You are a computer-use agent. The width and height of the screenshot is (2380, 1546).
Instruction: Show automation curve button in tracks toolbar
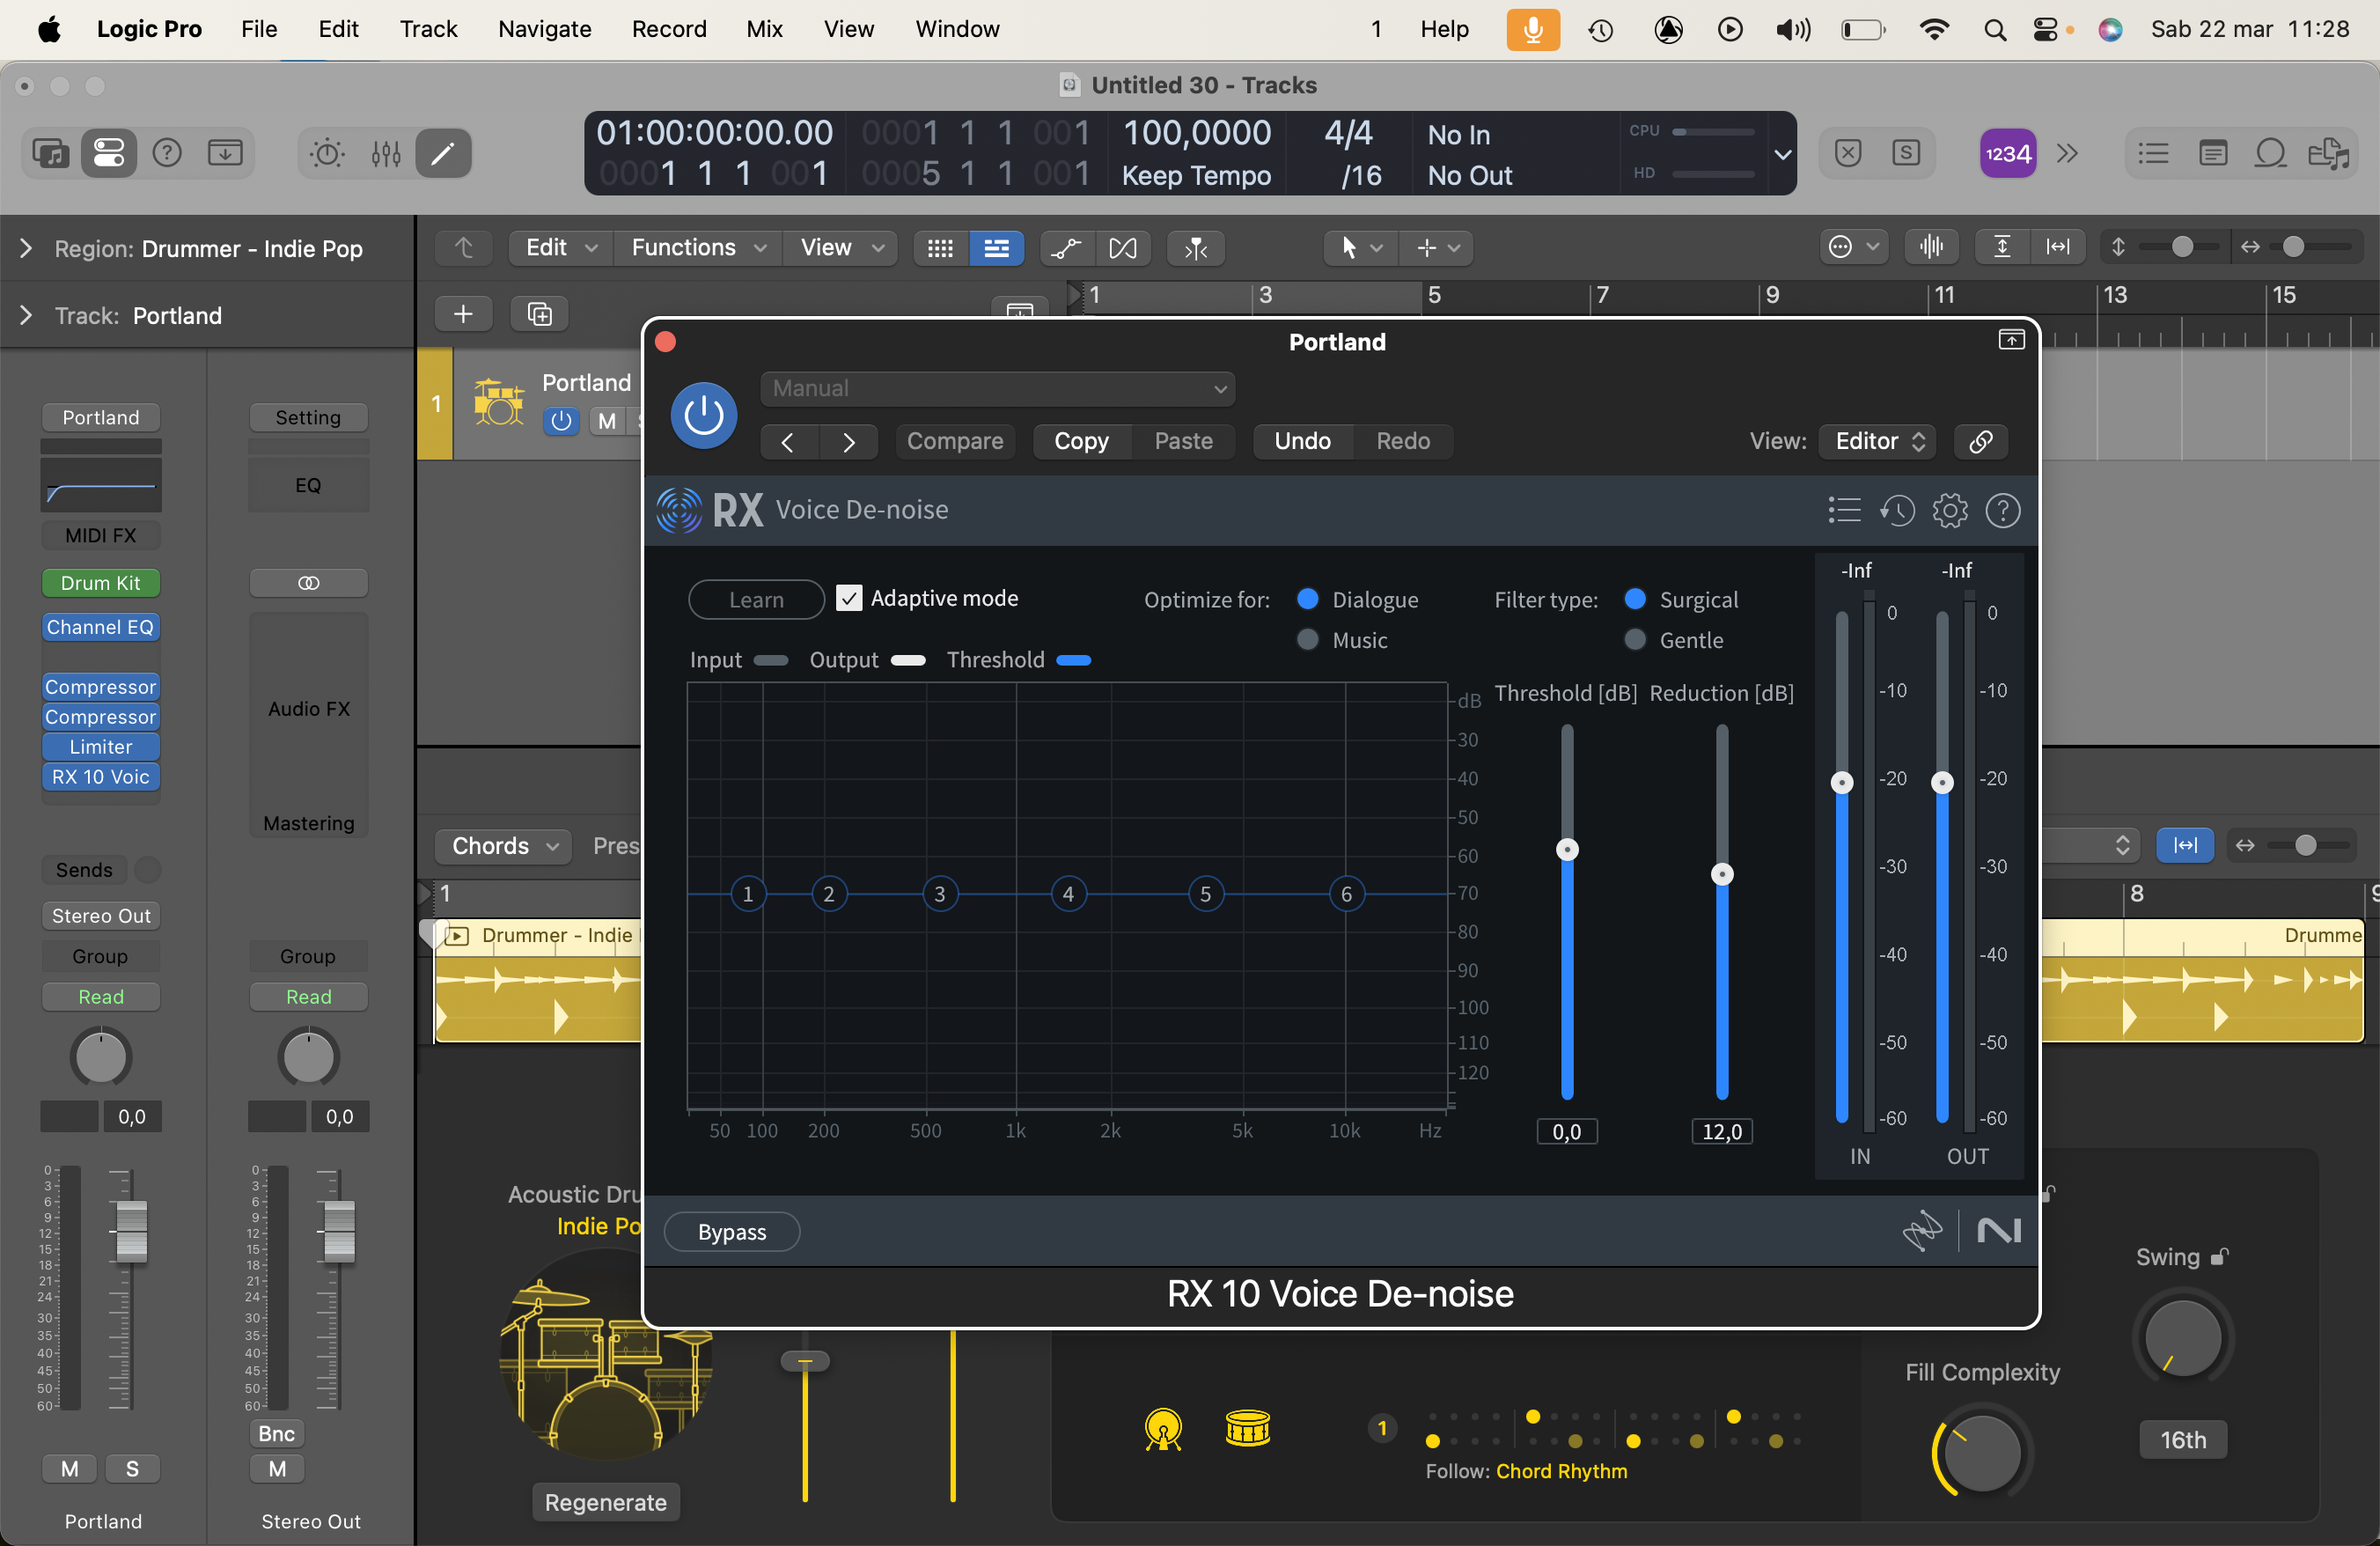[1066, 248]
